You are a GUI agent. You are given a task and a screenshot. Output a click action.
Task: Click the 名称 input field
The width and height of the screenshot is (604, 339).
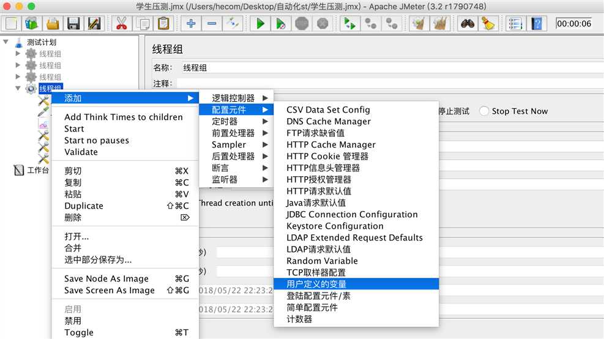coord(392,68)
